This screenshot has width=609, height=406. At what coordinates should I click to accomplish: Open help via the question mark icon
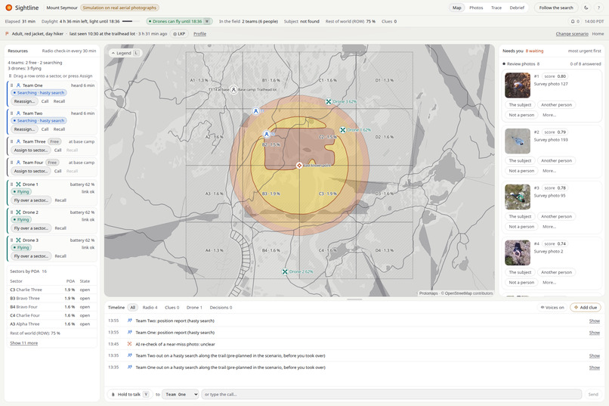[x=598, y=8]
